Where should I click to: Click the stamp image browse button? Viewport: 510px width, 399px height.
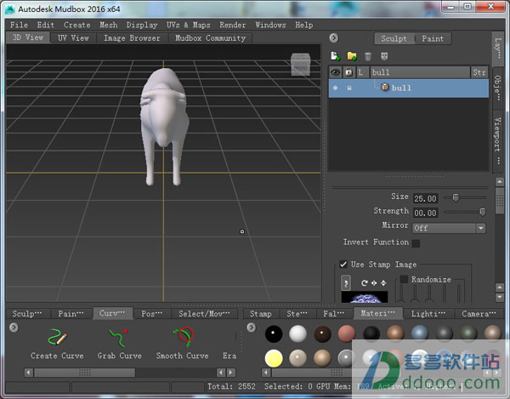(346, 282)
